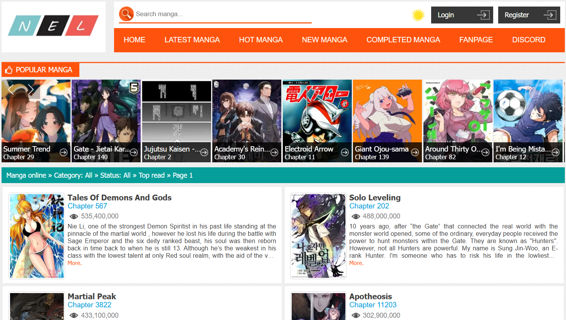Image resolution: width=566 pixels, height=320 pixels.
Task: Open Tales Of Demons And Gods Chapter 567
Action: 87,206
